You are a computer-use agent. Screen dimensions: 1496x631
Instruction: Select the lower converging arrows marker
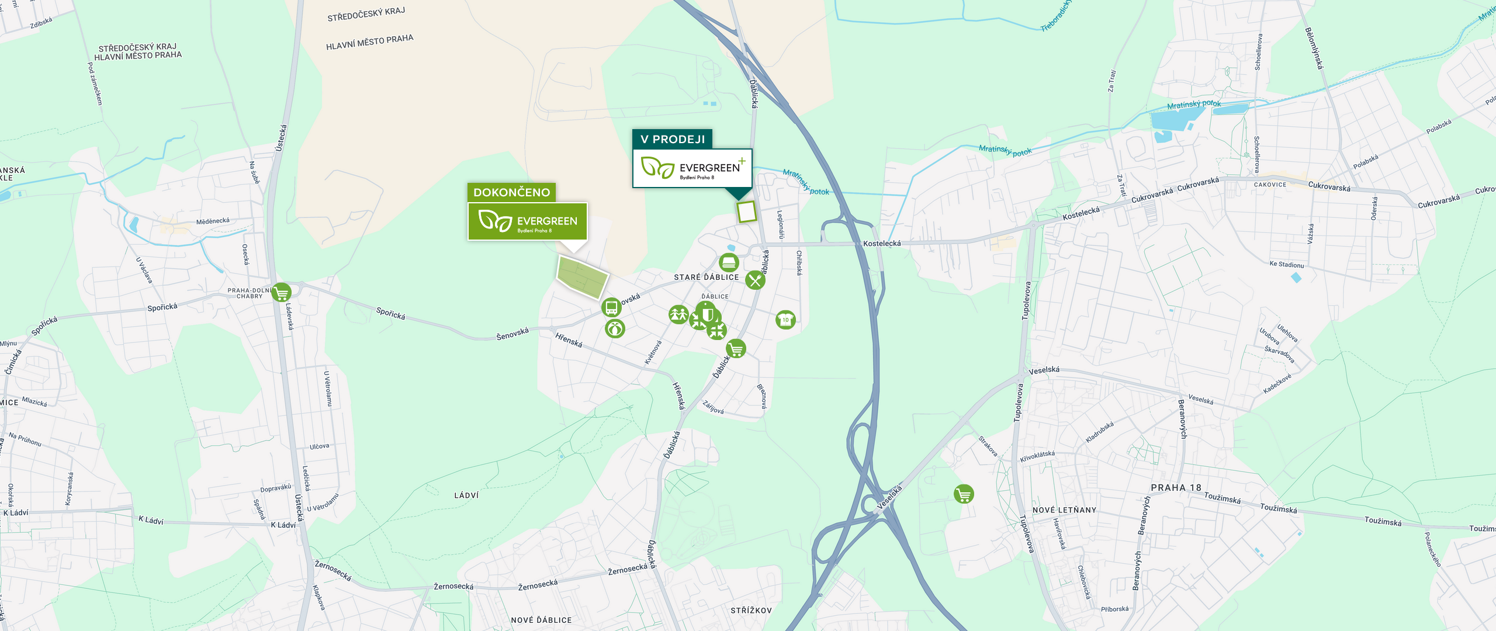click(716, 331)
